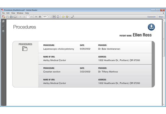The width and height of the screenshot is (166, 114).
Task: Show attachments paperclip sidebar panel
Action: tap(3, 26)
